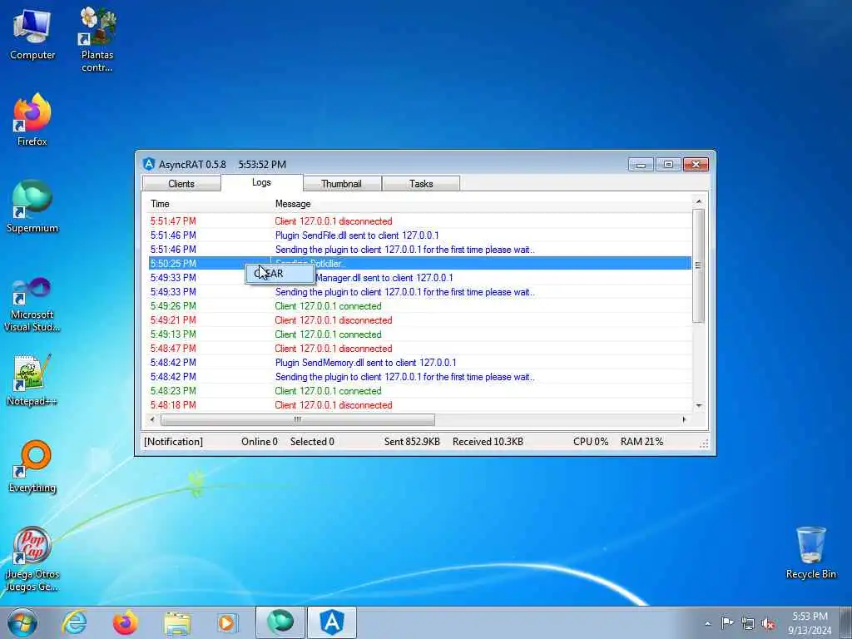The image size is (852, 639).
Task: Click the CPU 0% status entry
Action: coord(591,442)
